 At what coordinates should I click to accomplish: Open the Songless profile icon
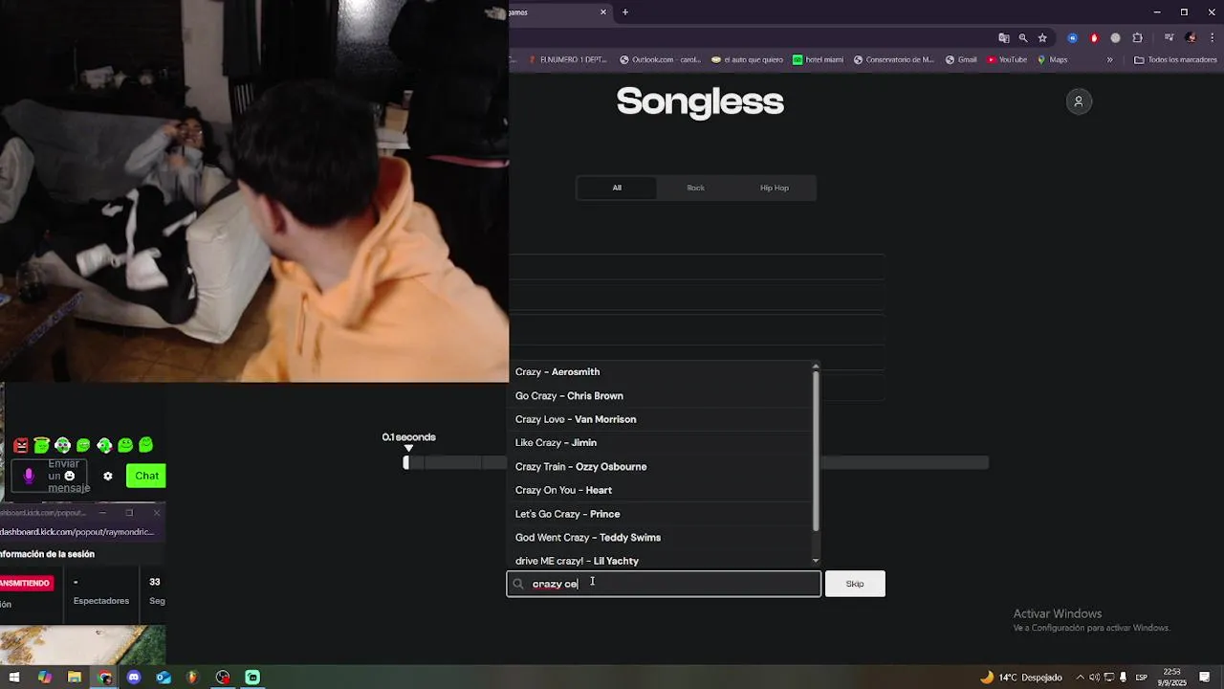pyautogui.click(x=1079, y=101)
